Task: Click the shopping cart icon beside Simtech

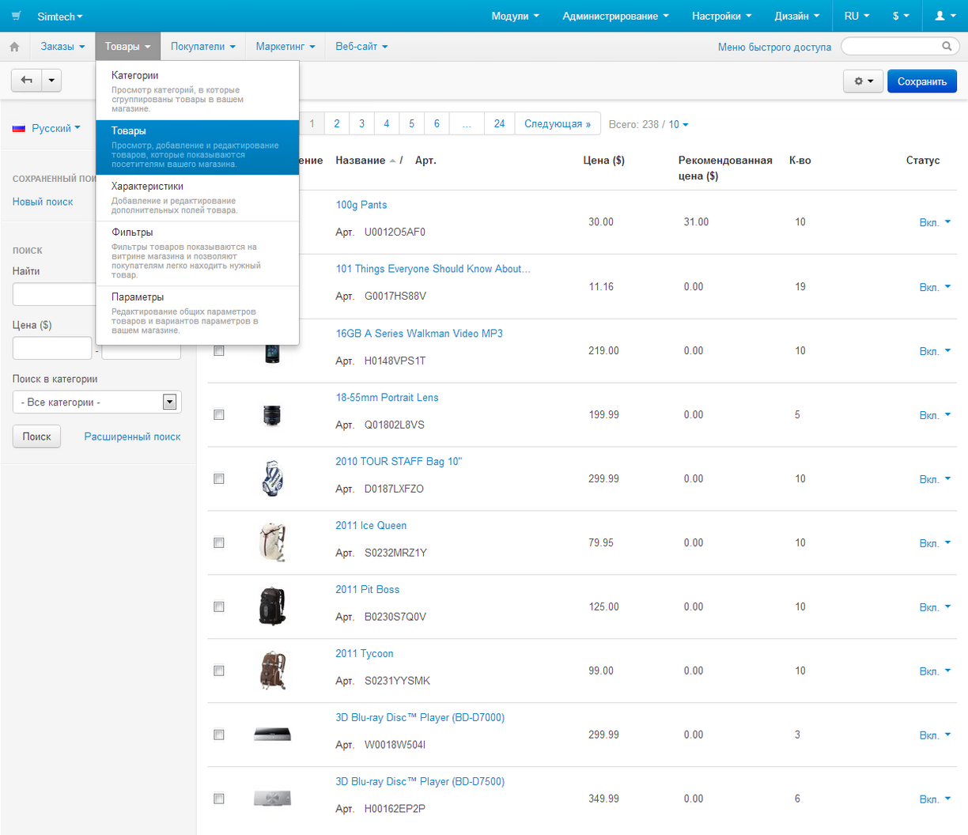Action: [16, 16]
